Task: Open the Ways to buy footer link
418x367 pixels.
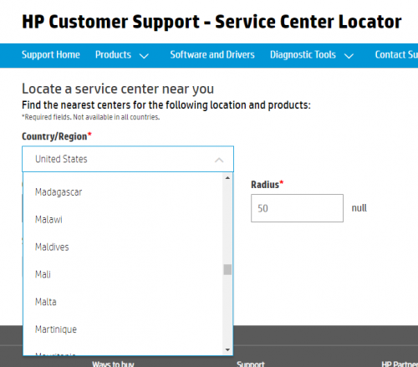Action: (113, 364)
